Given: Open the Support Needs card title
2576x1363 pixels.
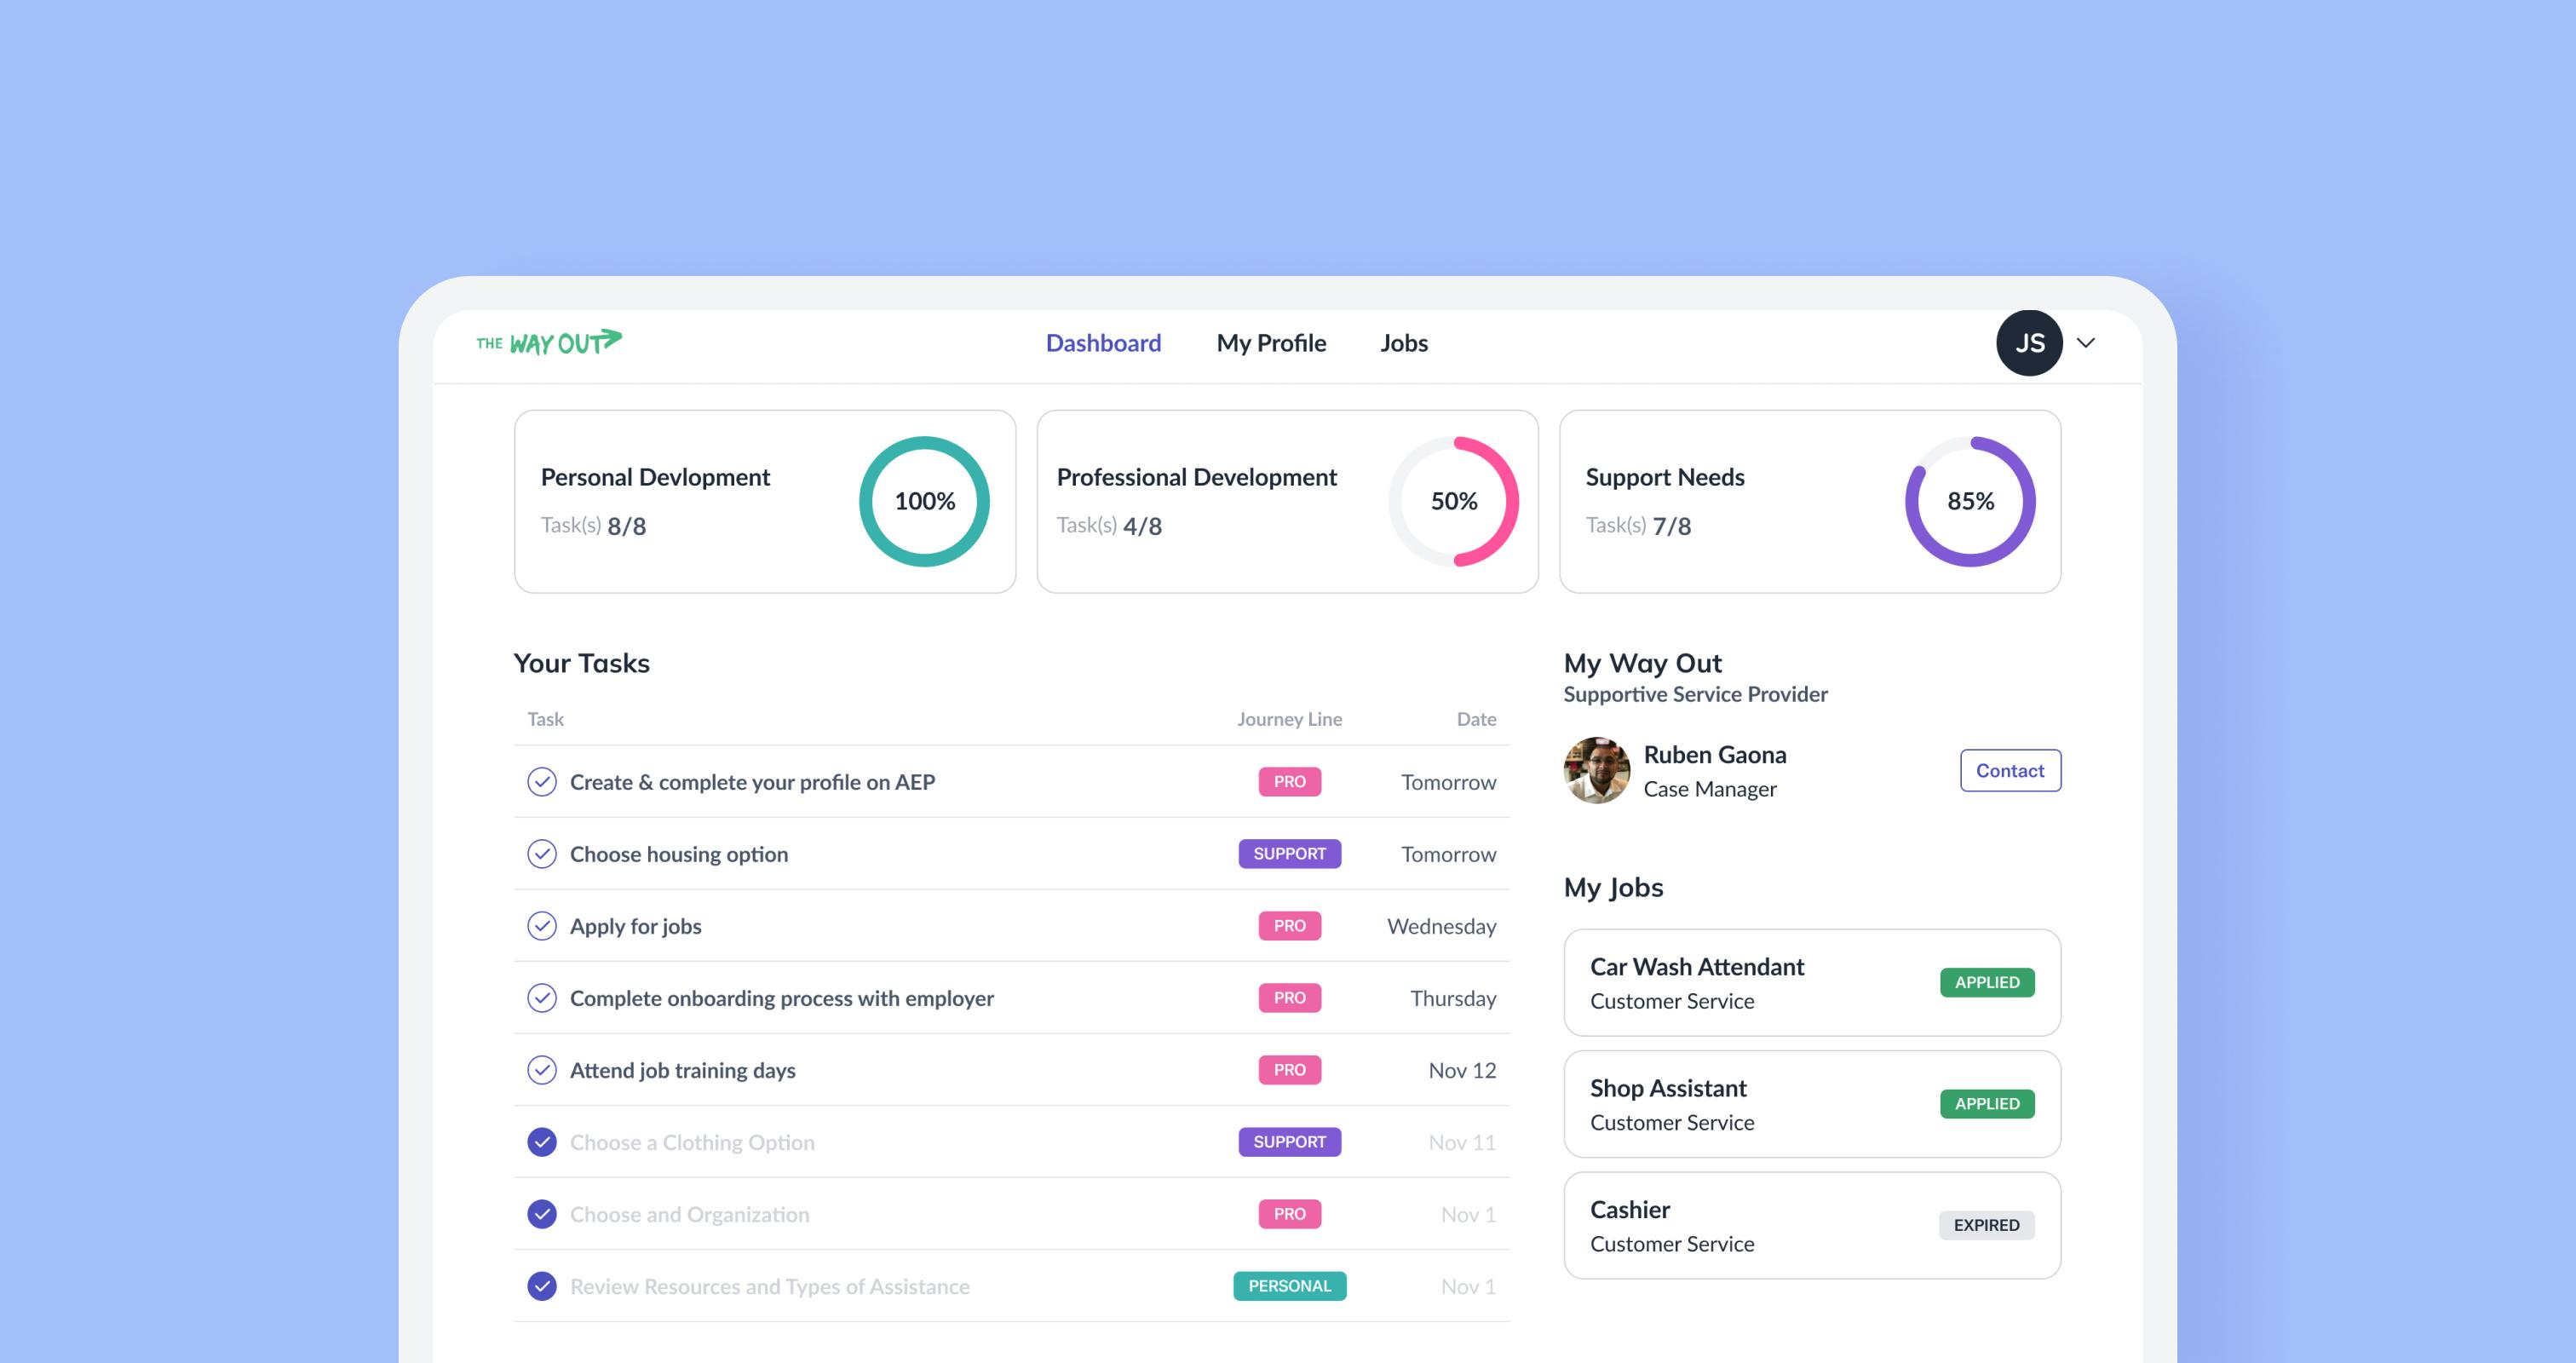Looking at the screenshot, I should 1665,477.
